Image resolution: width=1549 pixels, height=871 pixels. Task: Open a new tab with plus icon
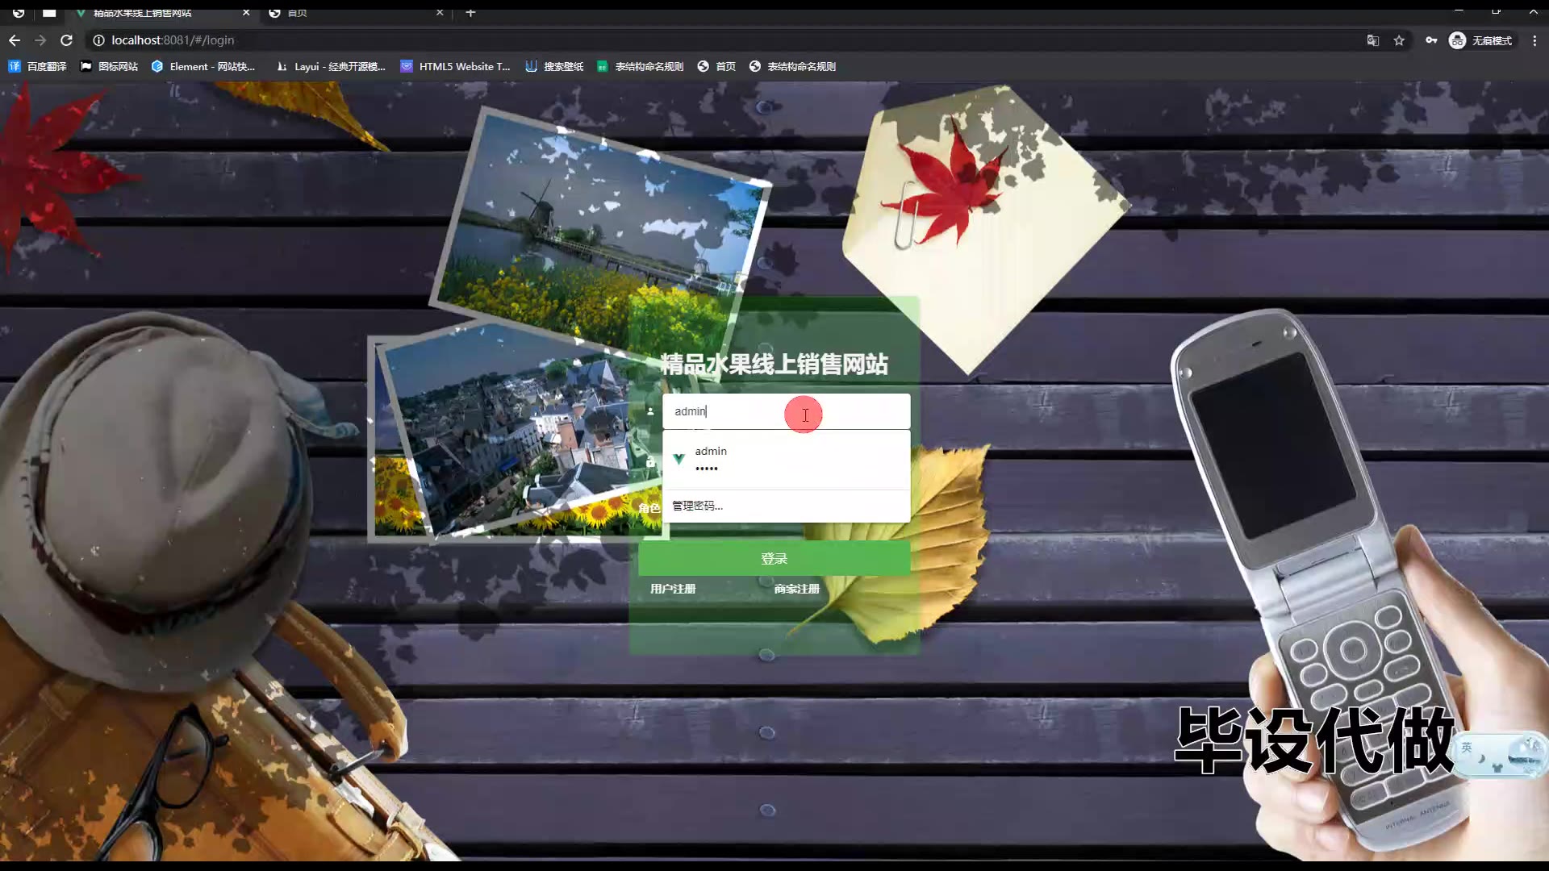pos(470,12)
